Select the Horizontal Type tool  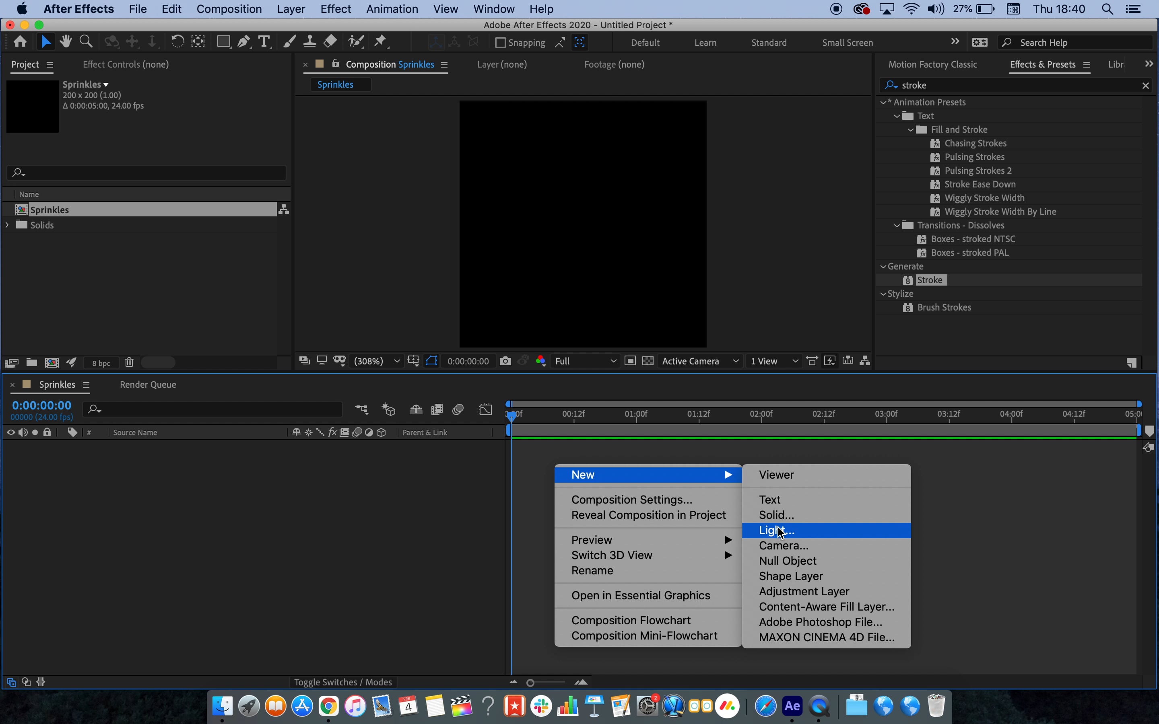pos(264,42)
